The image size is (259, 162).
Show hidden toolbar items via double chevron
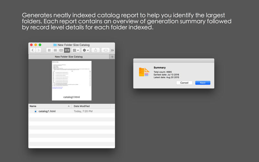112,50
